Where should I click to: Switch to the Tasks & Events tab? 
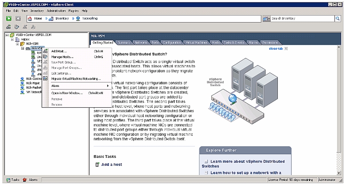click(234, 43)
